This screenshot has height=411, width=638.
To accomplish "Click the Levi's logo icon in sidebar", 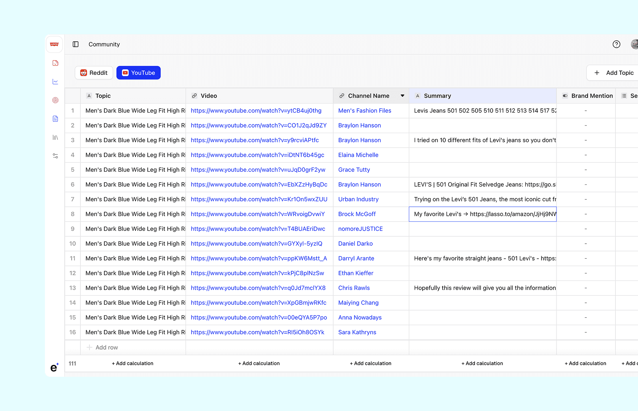I will [x=54, y=44].
